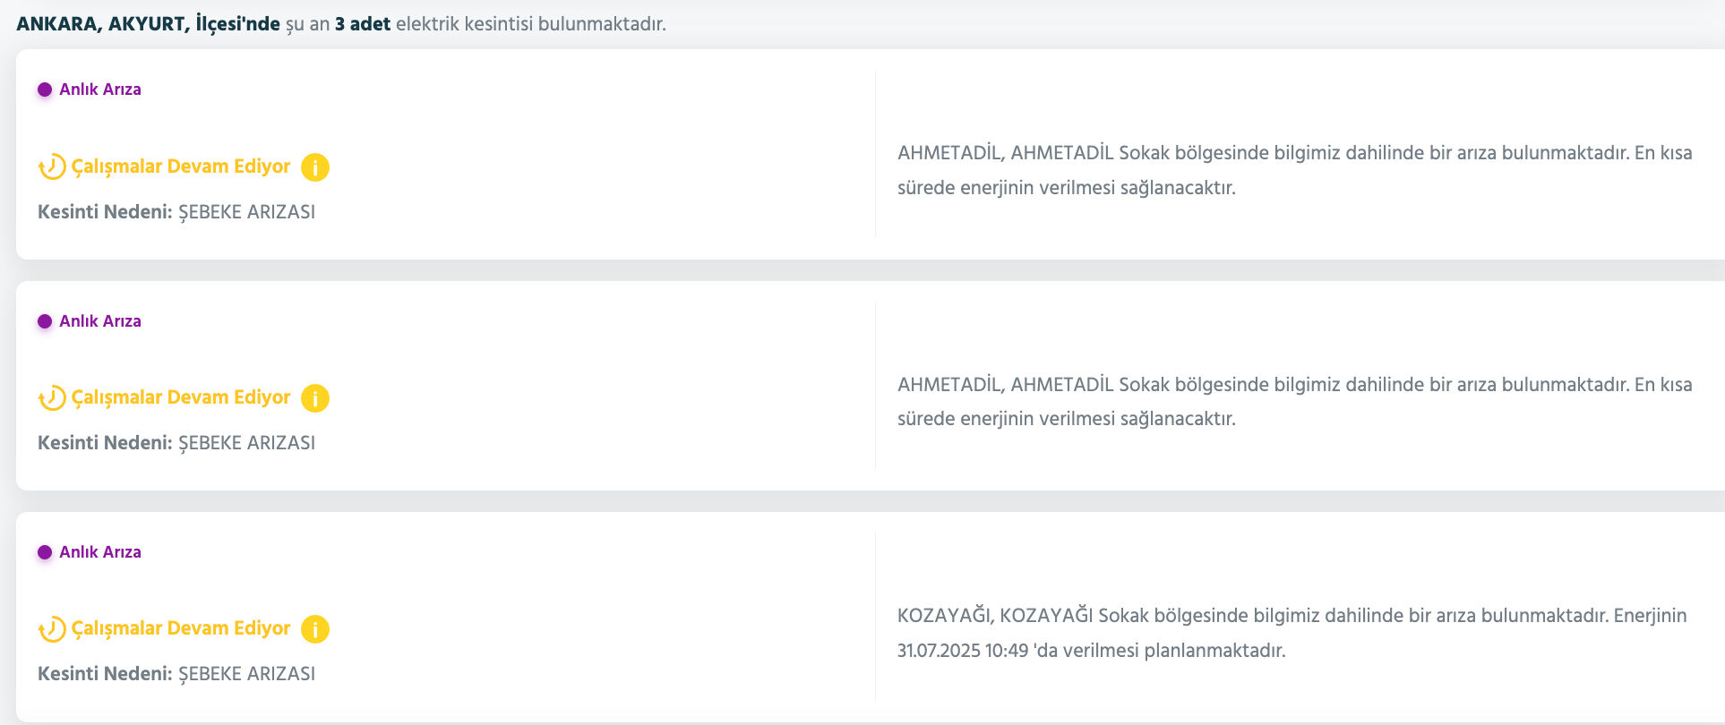Screen dimensions: 1725x725
Task: Toggle the third card's Anlık Arıza indicator
Action: 90,552
